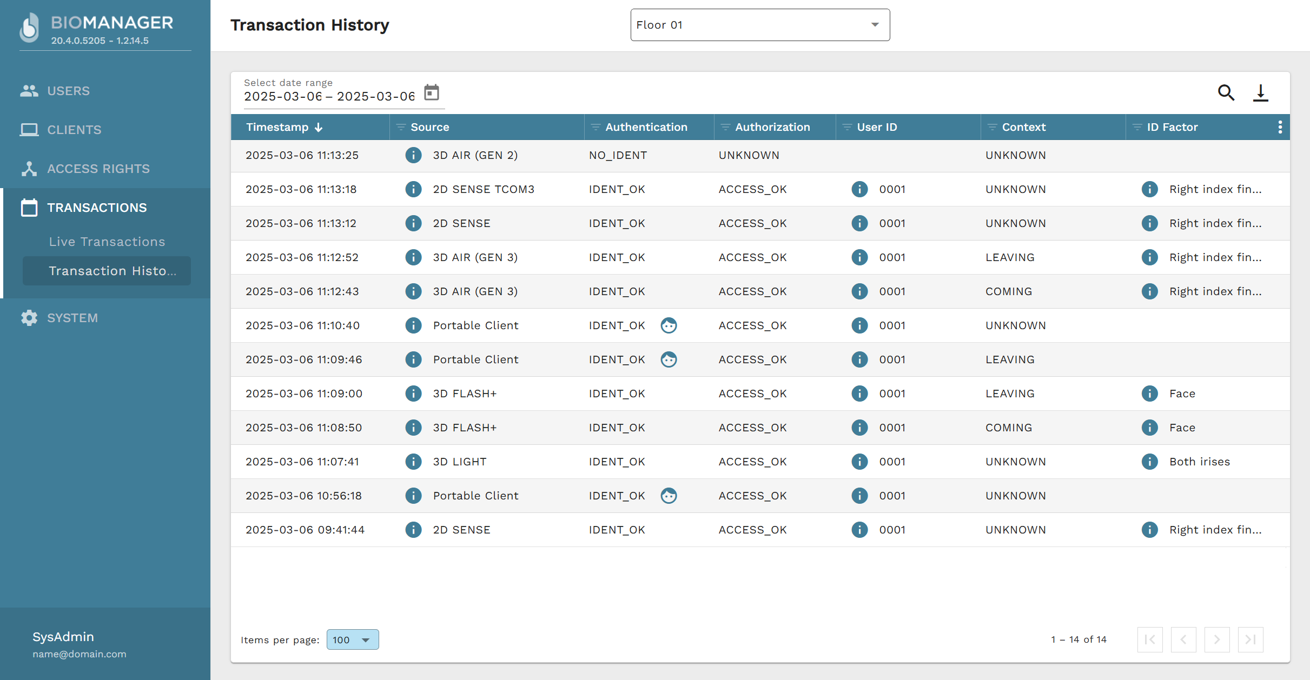Open Live Transactions submenu

[107, 242]
